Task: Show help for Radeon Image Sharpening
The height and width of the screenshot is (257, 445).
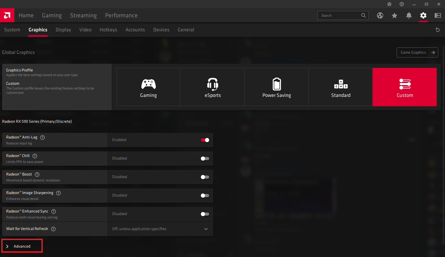Action: click(x=58, y=193)
